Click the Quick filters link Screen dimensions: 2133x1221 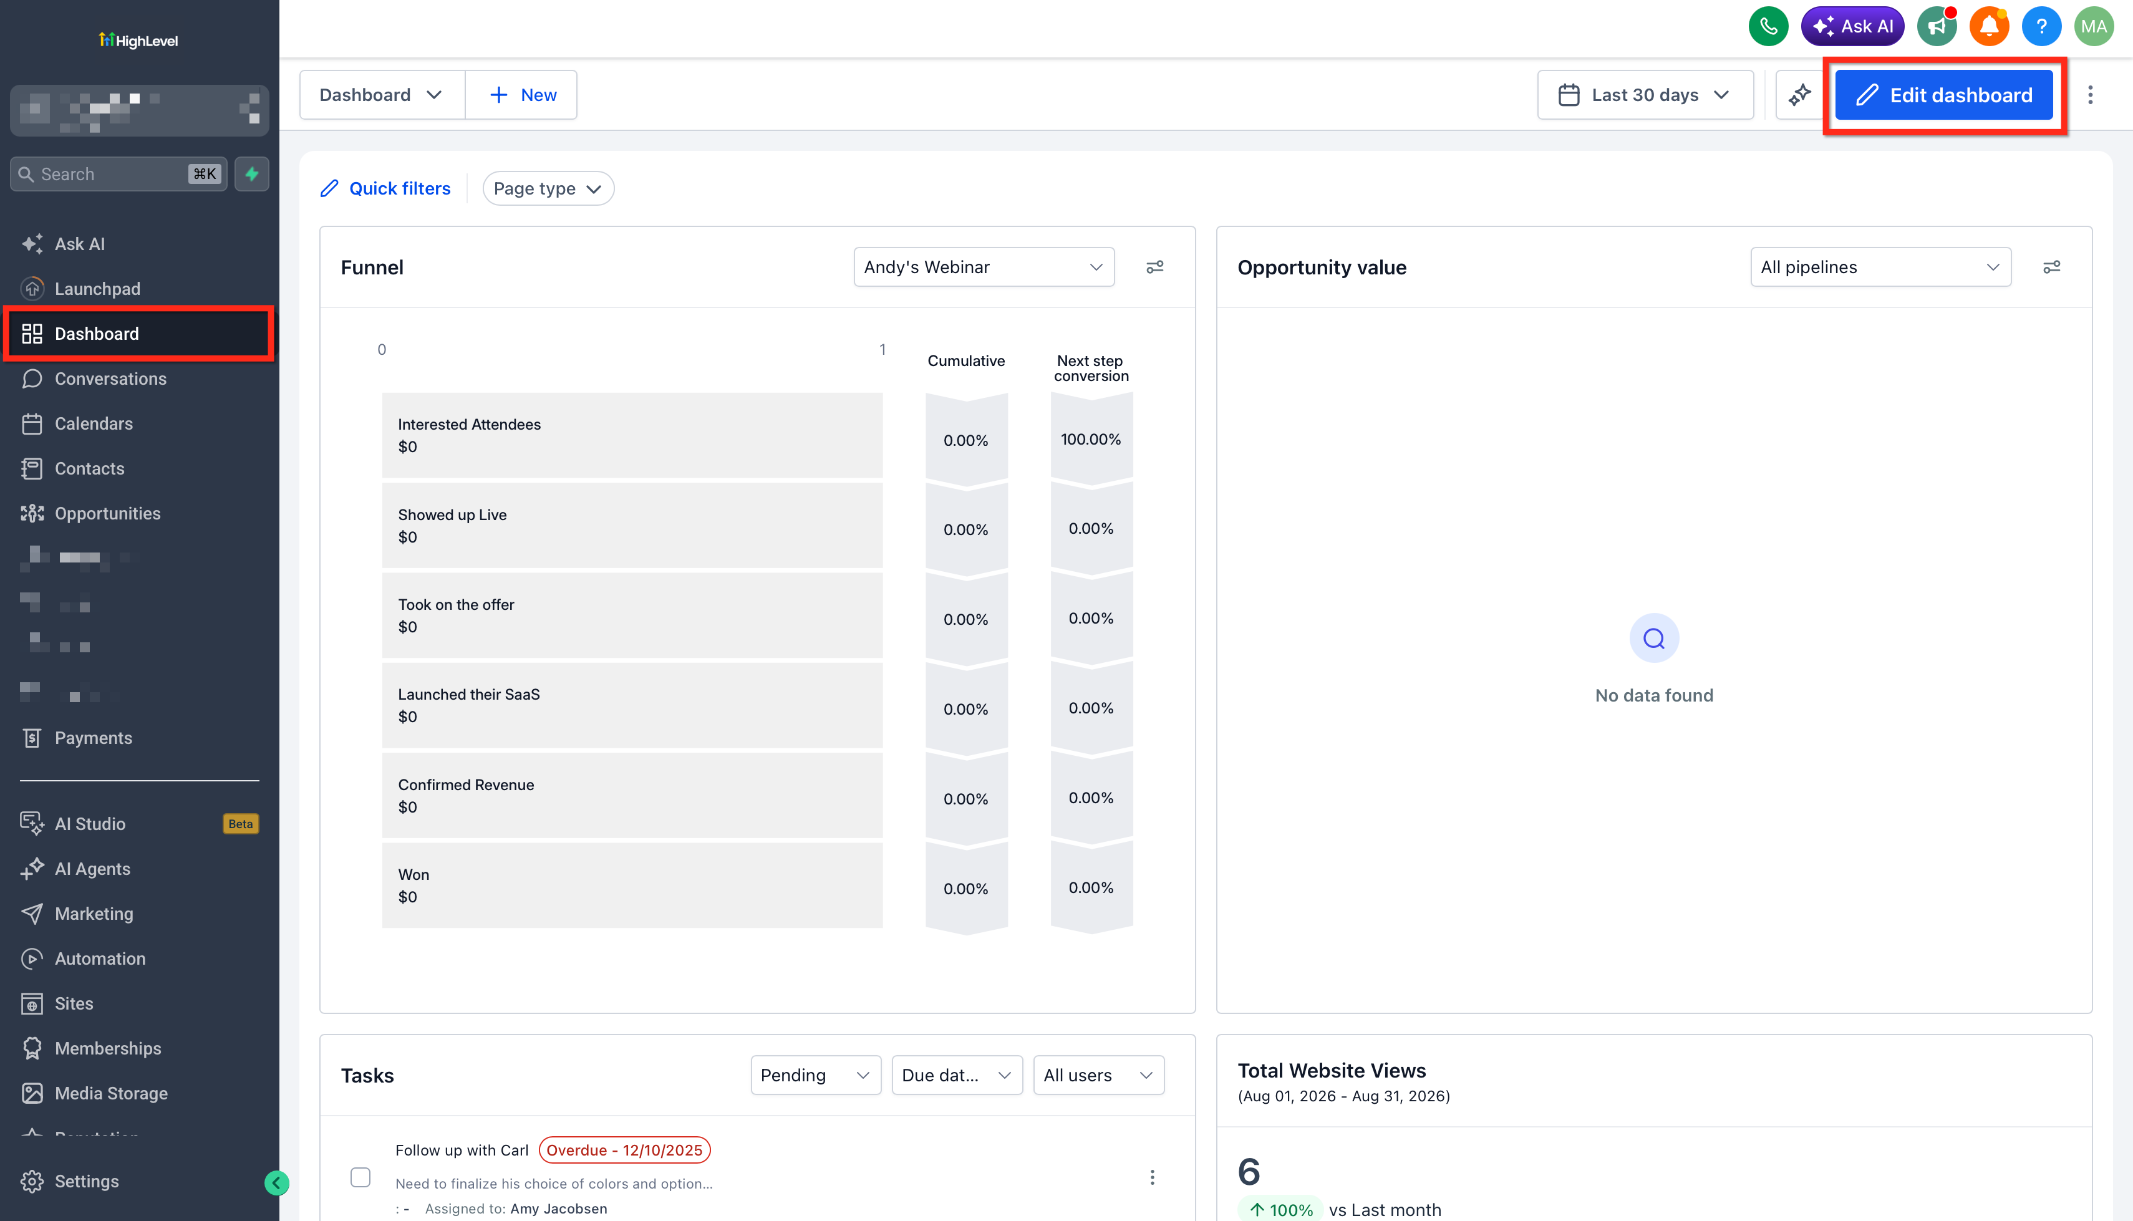pos(399,189)
